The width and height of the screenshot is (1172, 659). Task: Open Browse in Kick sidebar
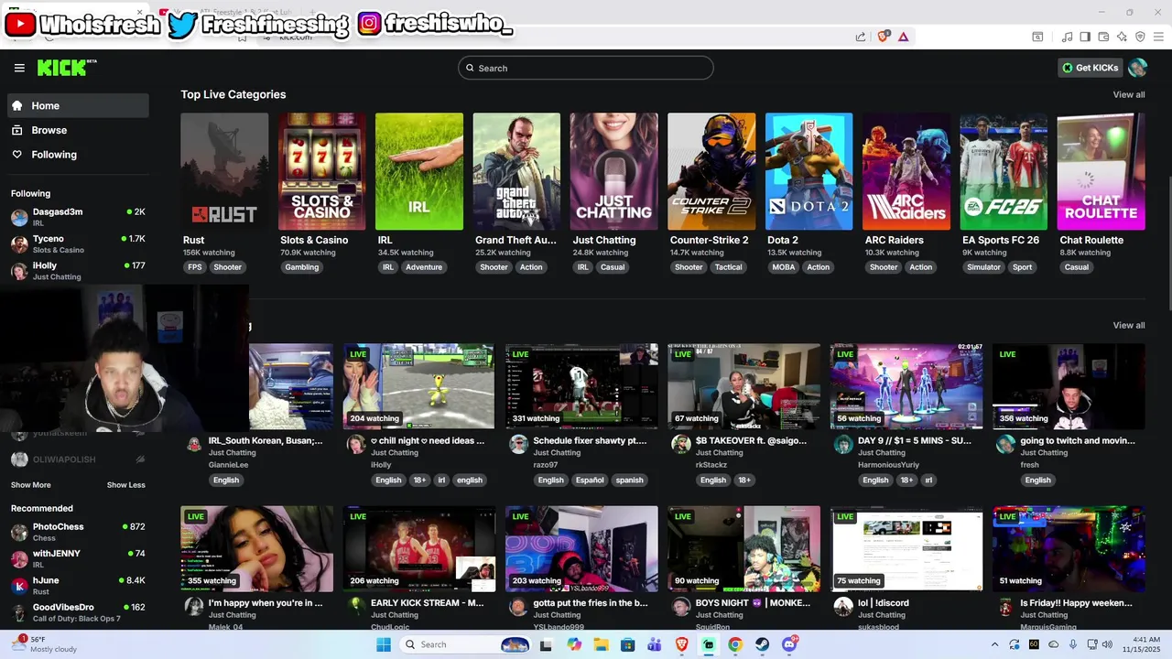78,130
